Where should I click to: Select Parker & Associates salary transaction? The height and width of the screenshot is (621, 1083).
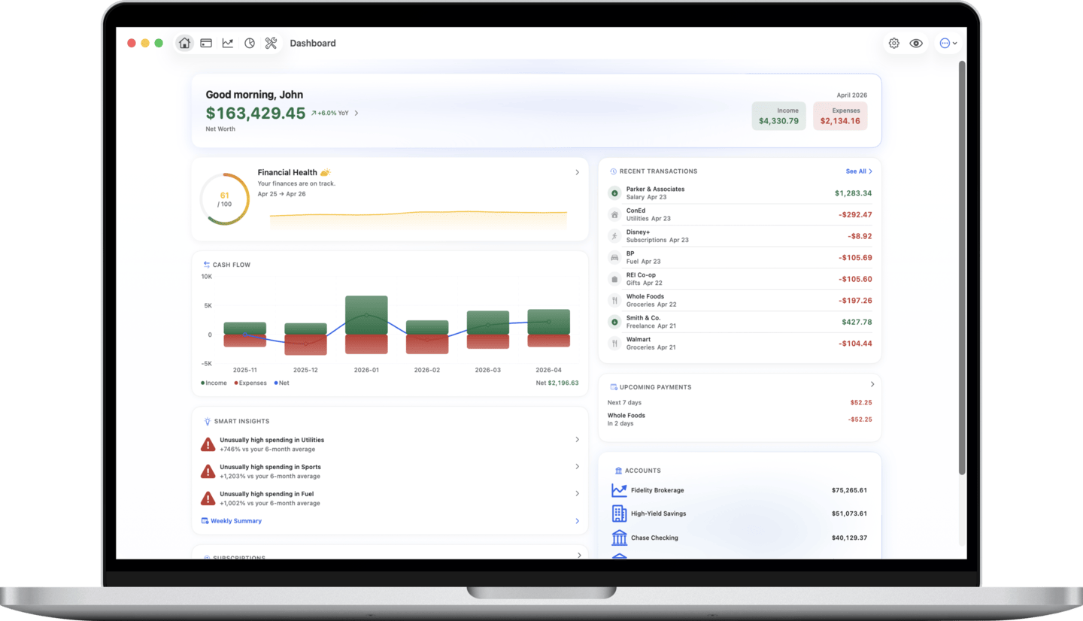click(x=739, y=193)
